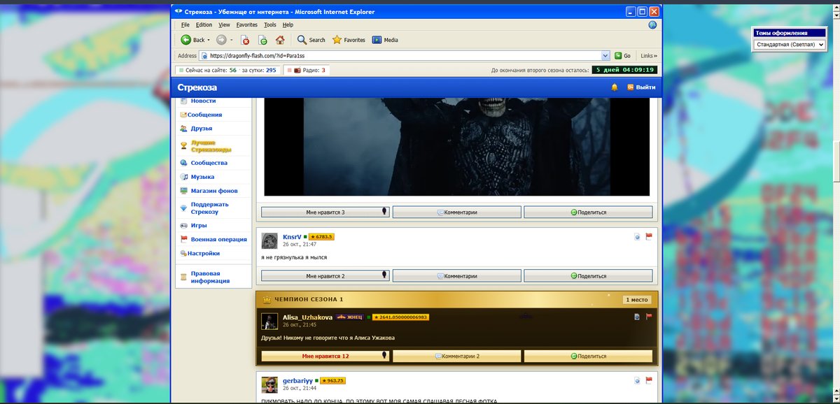
Task: Click the notification bell icon
Action: [615, 87]
